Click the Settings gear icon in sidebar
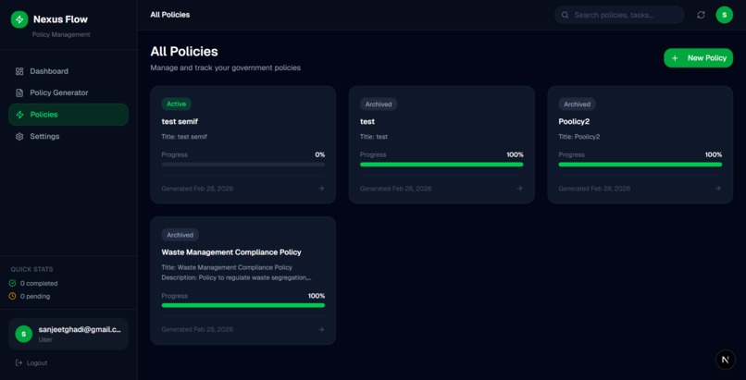 point(19,136)
